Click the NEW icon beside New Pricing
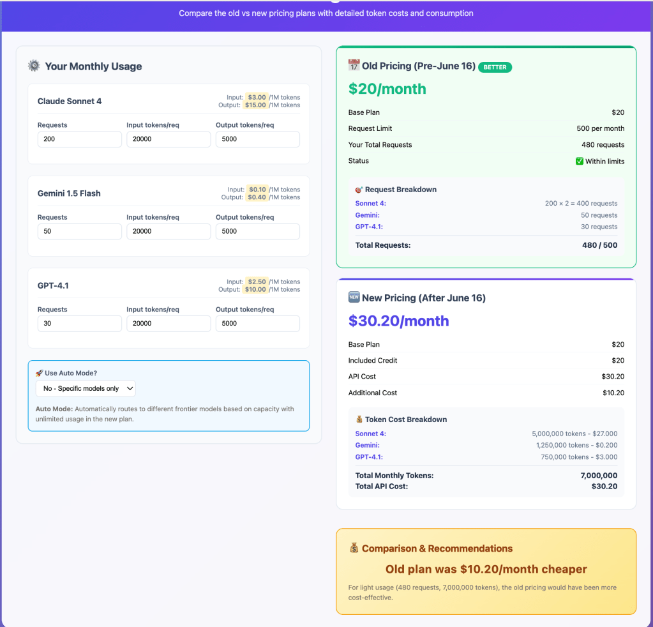653x627 pixels. (x=354, y=298)
